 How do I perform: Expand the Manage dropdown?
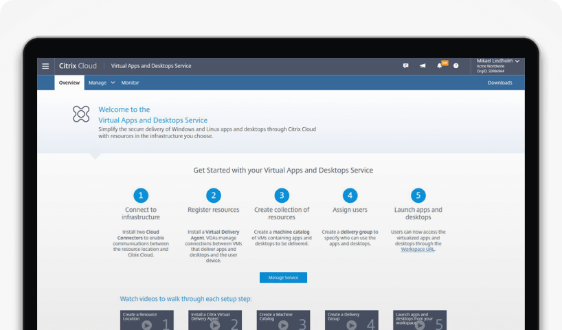[x=102, y=82]
